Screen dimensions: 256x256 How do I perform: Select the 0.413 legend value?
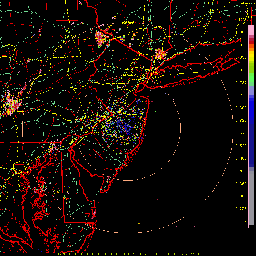241,171
